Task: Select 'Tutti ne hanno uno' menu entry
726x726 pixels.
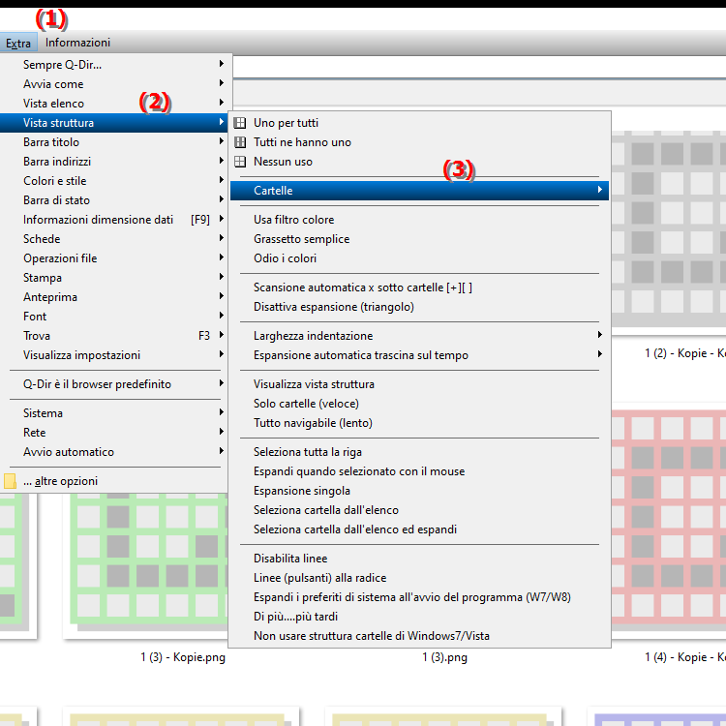Action: 419,142
